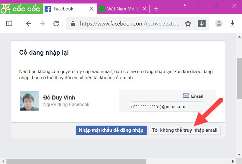Go back to previous page
This screenshot has width=242, height=164.
(x=28, y=24)
